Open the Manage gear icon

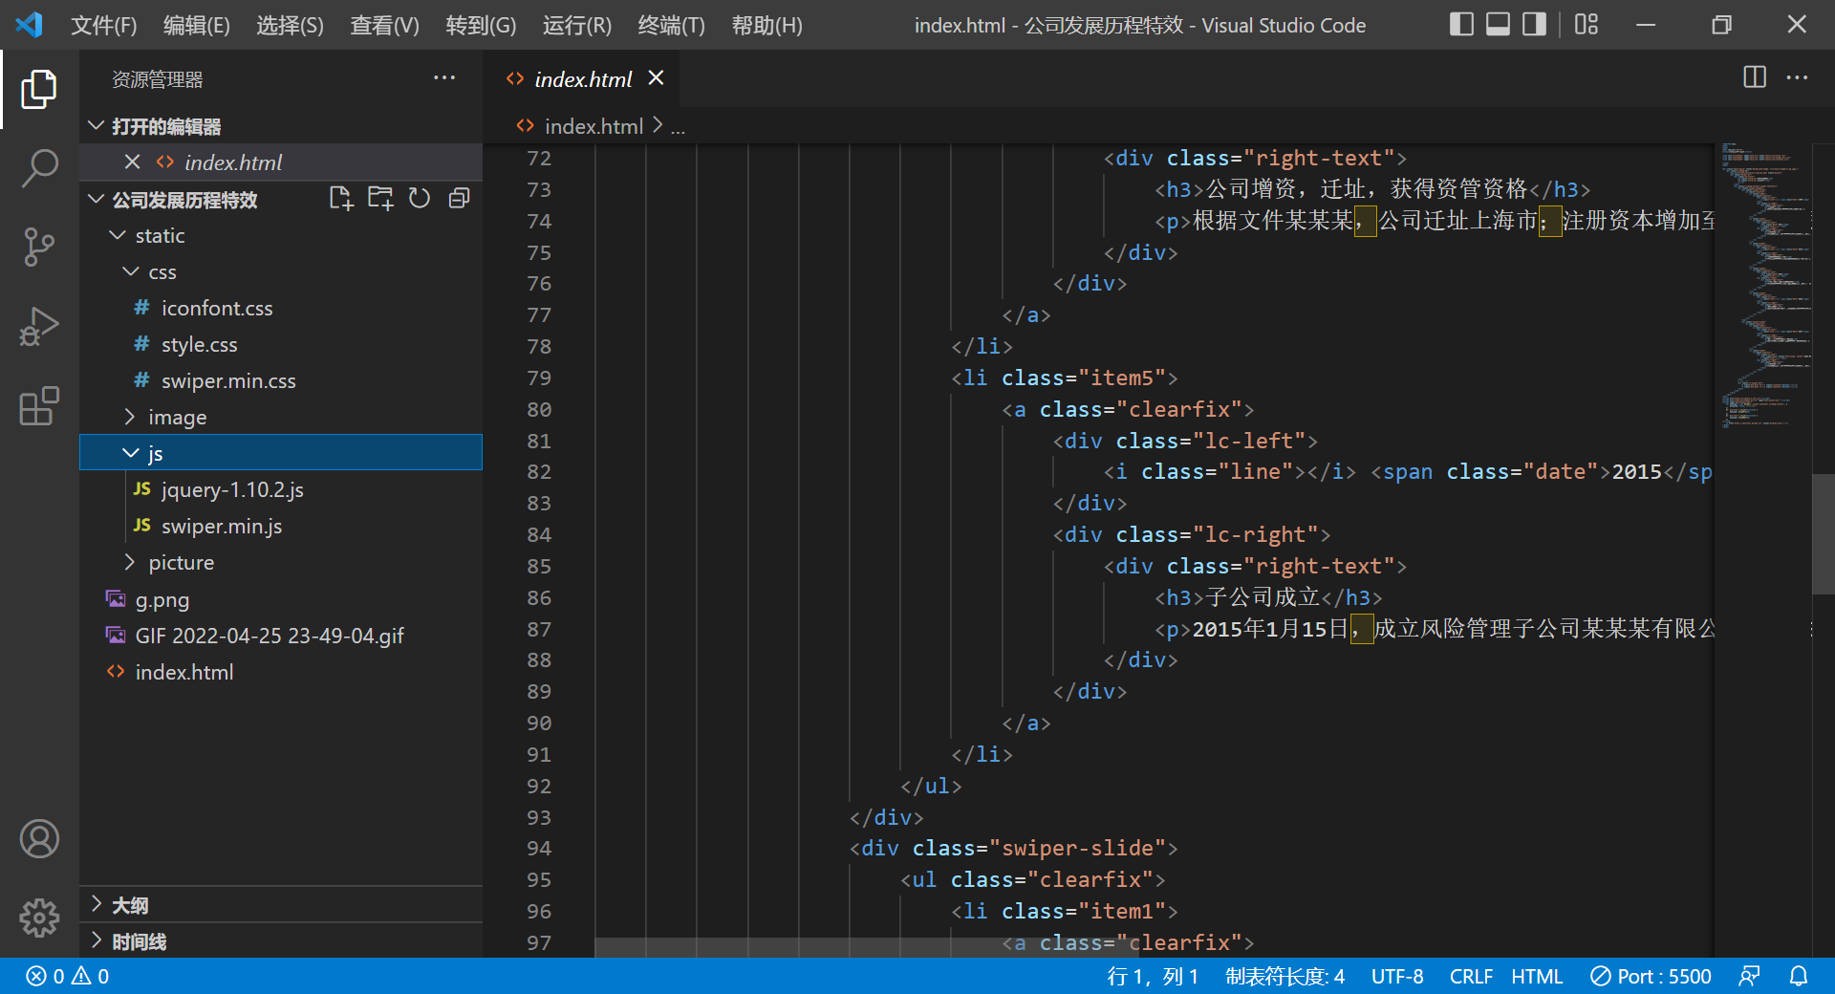pos(39,918)
